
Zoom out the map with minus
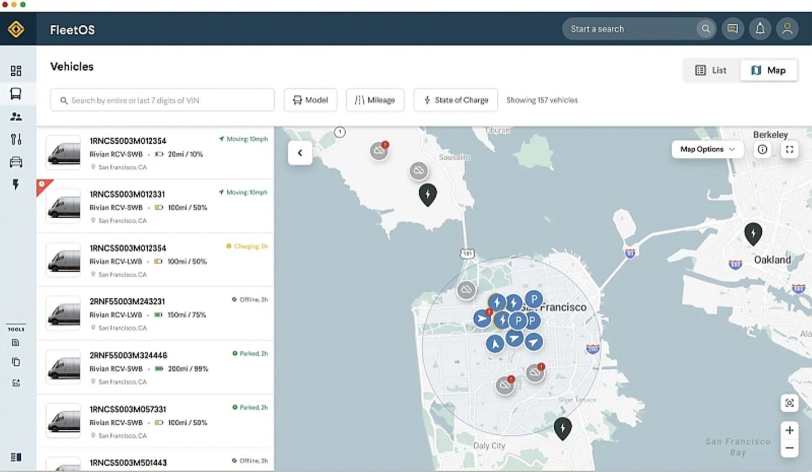789,449
